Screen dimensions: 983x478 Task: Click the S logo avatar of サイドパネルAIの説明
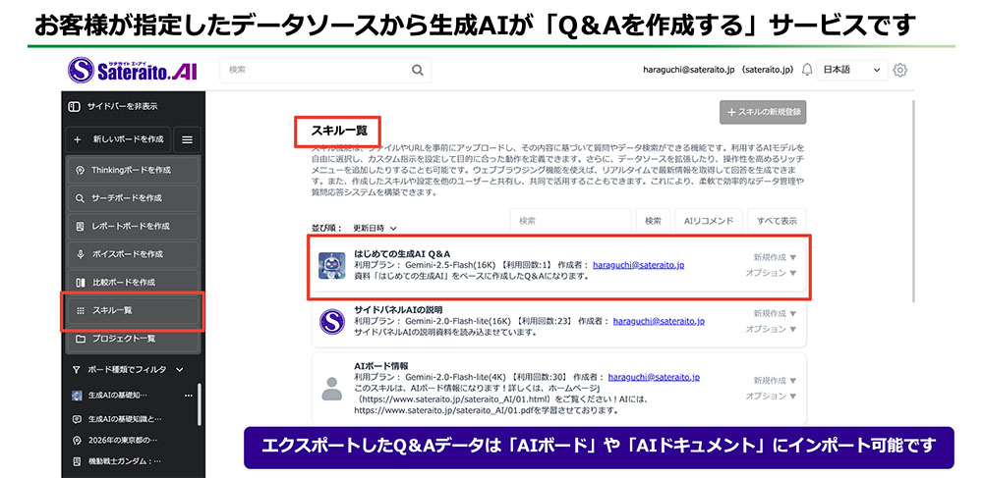point(331,322)
